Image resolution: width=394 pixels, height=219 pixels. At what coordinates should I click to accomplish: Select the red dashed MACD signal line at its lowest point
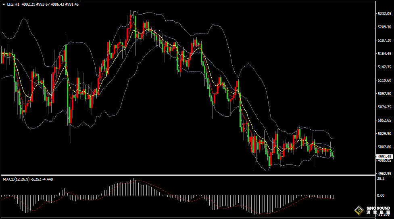click(257, 213)
